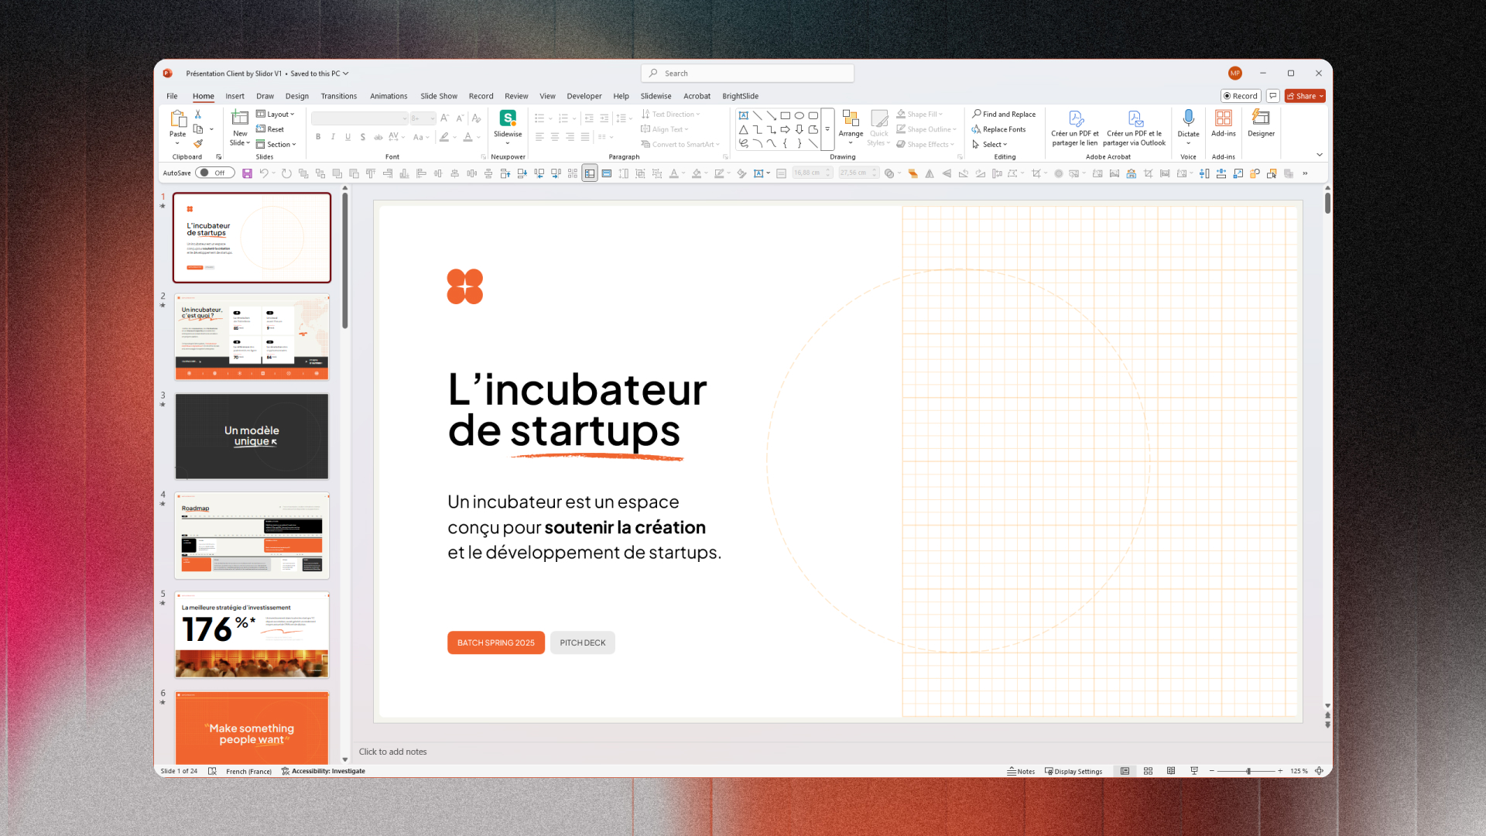
Task: Toggle Strikethrough formatting
Action: point(378,137)
